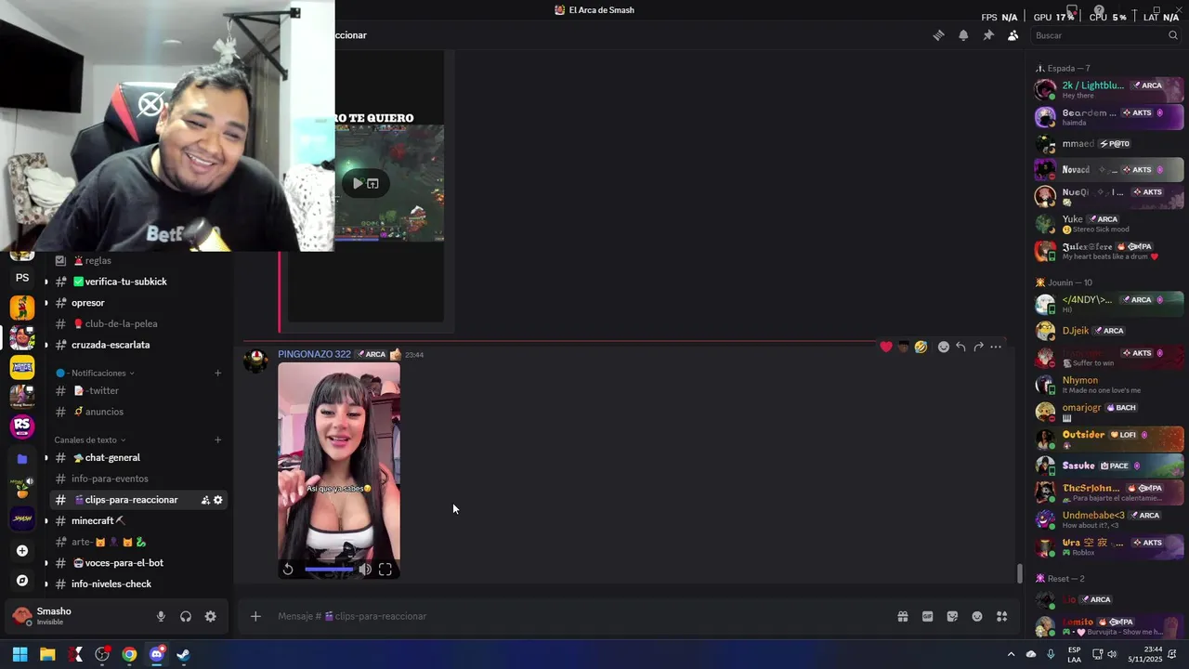Open member DJjeik profile

tap(1109, 331)
